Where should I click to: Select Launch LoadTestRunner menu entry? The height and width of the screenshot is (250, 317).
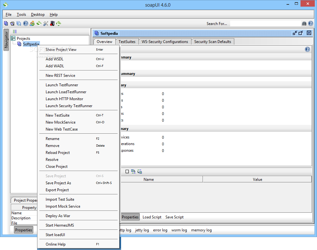coord(78,92)
